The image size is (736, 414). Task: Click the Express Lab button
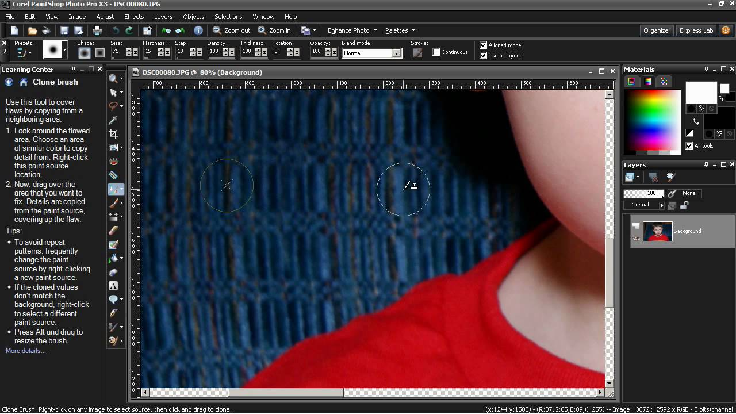[x=696, y=30]
